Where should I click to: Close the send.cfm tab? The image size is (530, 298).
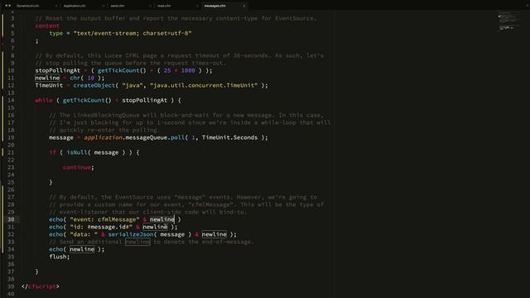point(150,6)
